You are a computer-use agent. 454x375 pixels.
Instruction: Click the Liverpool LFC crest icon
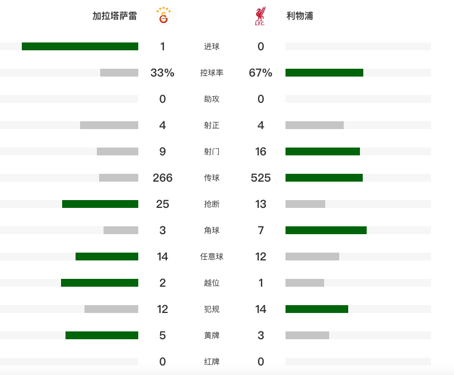tap(260, 16)
